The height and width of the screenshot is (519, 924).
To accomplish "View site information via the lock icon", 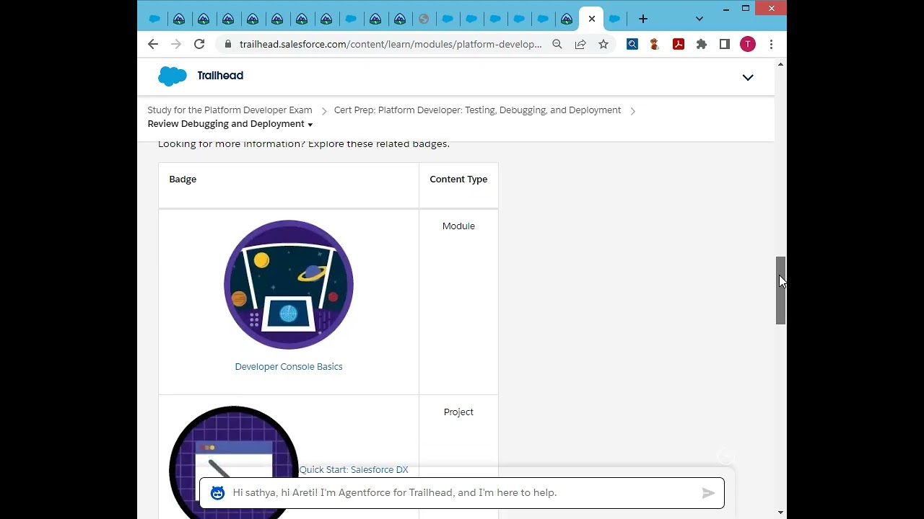I will (228, 44).
